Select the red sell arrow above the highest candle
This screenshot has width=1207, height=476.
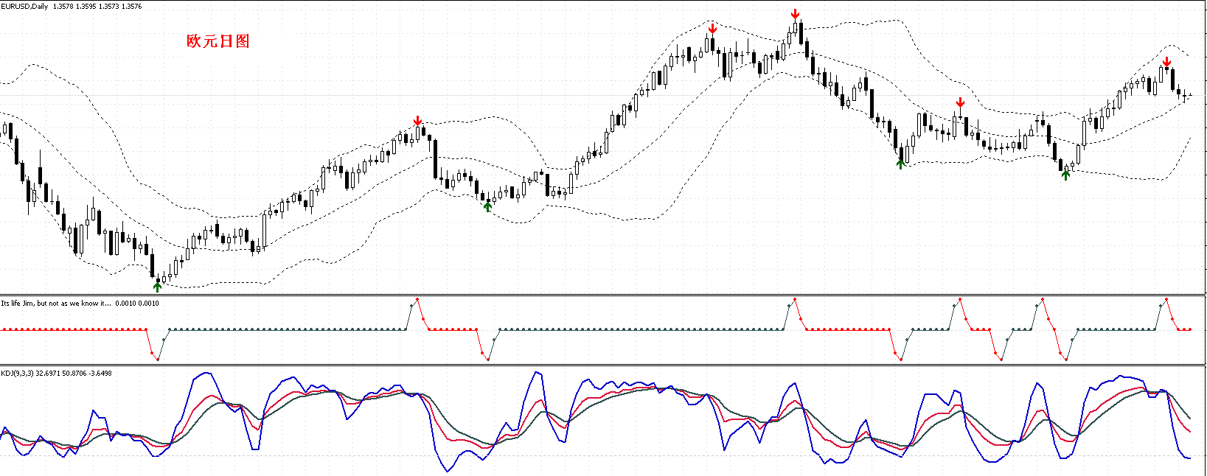(795, 14)
